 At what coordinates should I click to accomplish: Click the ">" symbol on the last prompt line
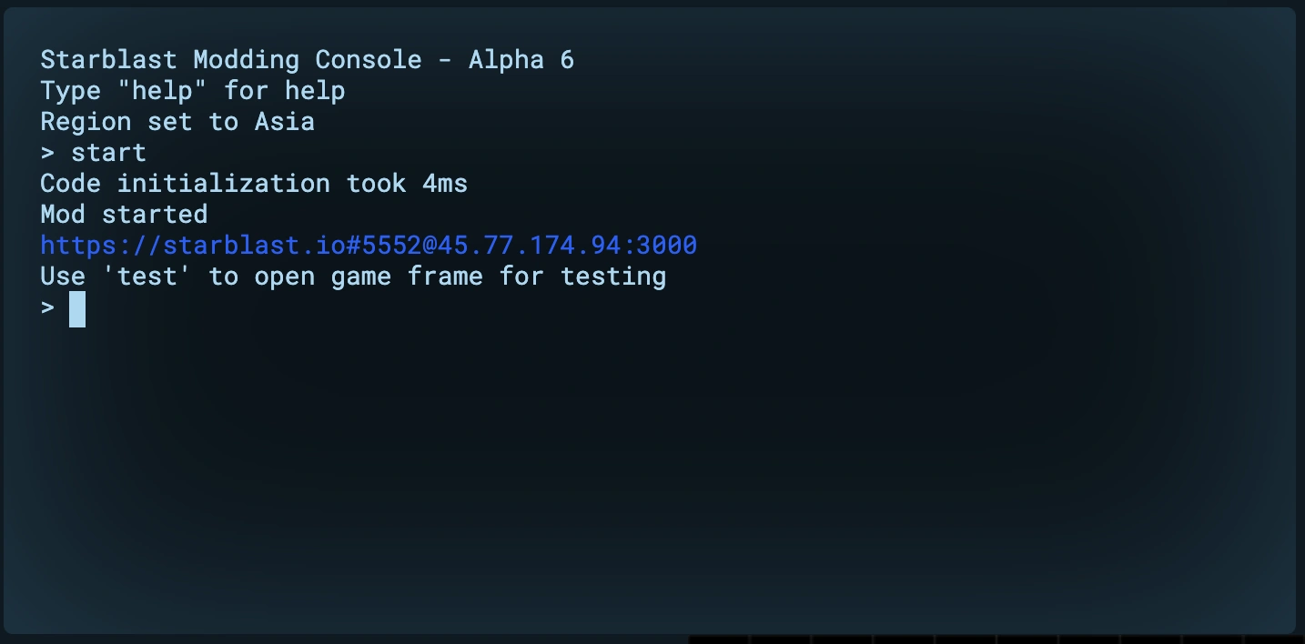pos(47,308)
